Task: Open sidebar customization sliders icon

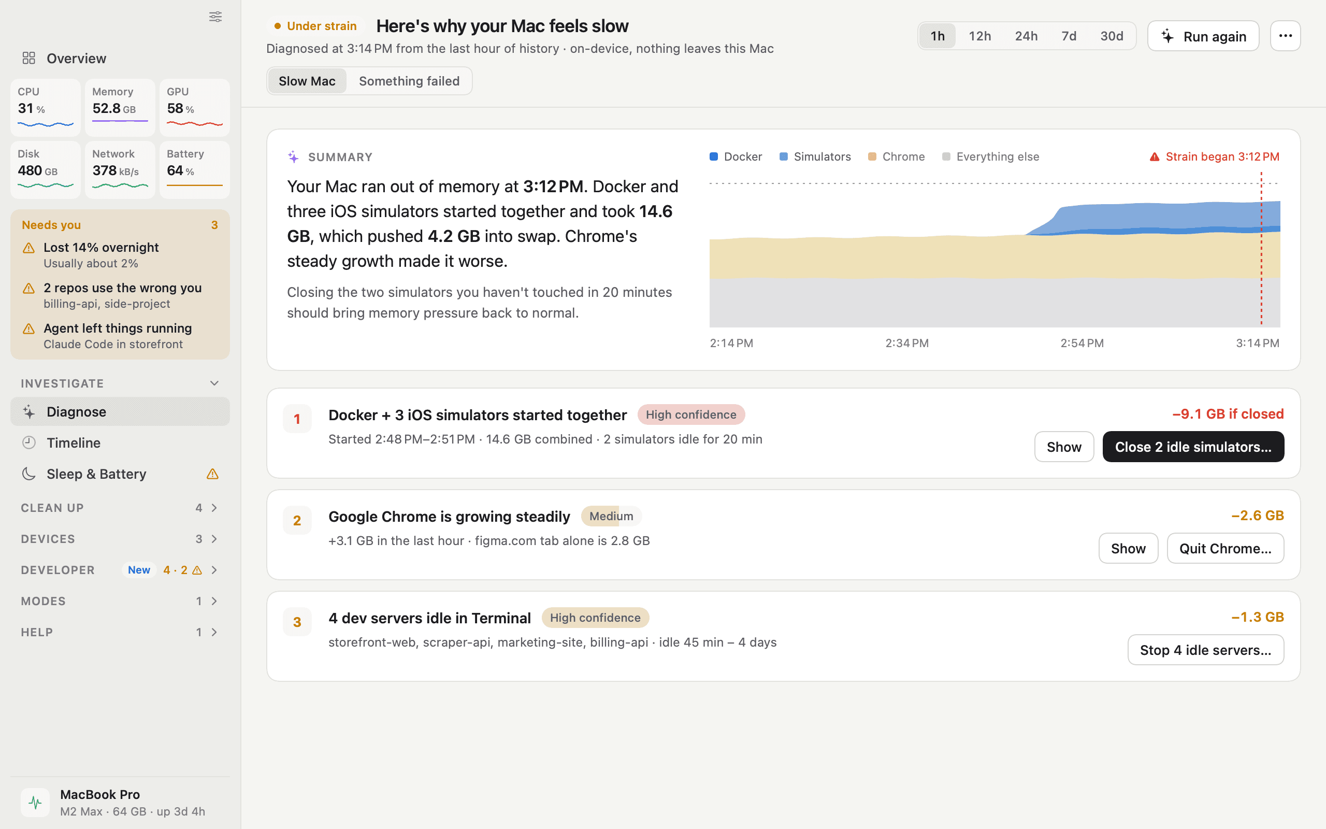Action: pos(215,17)
